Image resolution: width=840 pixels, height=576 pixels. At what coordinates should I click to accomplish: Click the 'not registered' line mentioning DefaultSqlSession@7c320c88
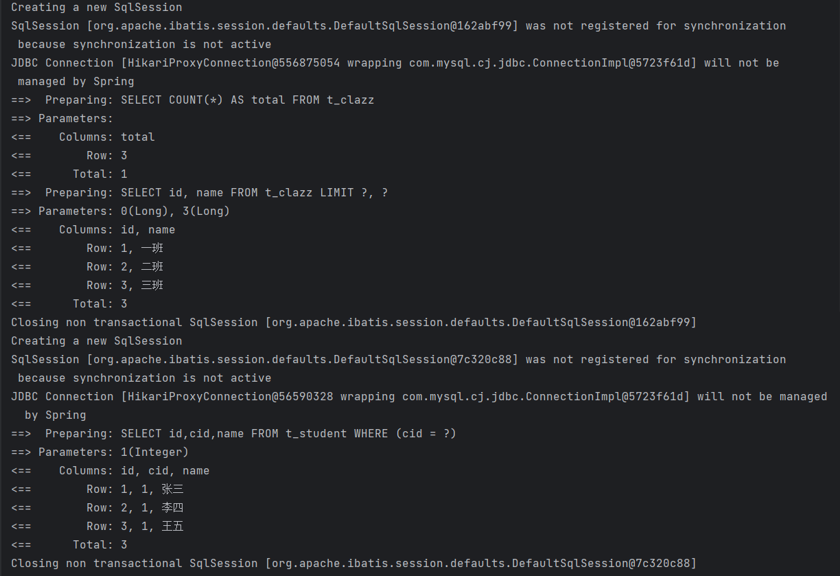coord(398,359)
